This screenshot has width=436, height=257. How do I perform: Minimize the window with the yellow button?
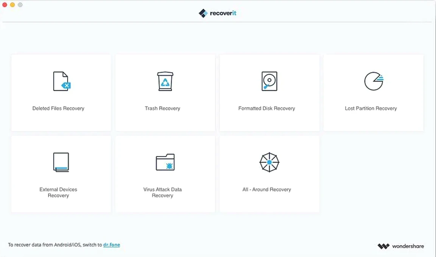[x=12, y=5]
